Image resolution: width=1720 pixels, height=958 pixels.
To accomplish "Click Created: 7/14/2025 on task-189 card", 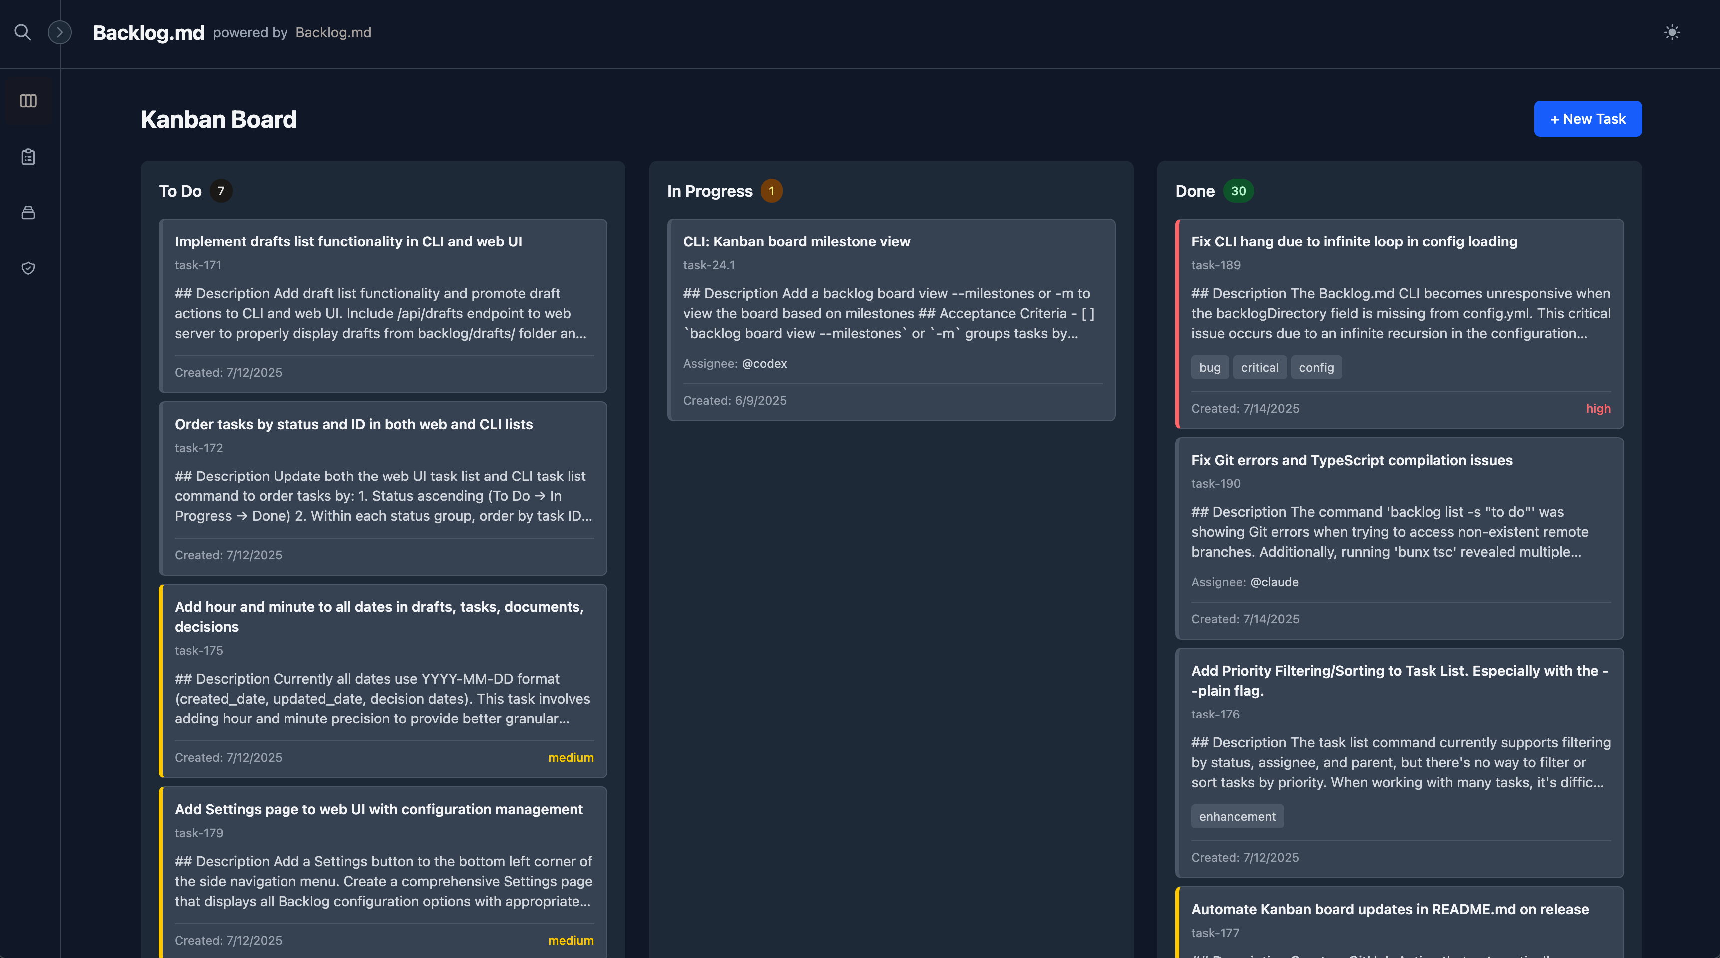I will pos(1245,409).
